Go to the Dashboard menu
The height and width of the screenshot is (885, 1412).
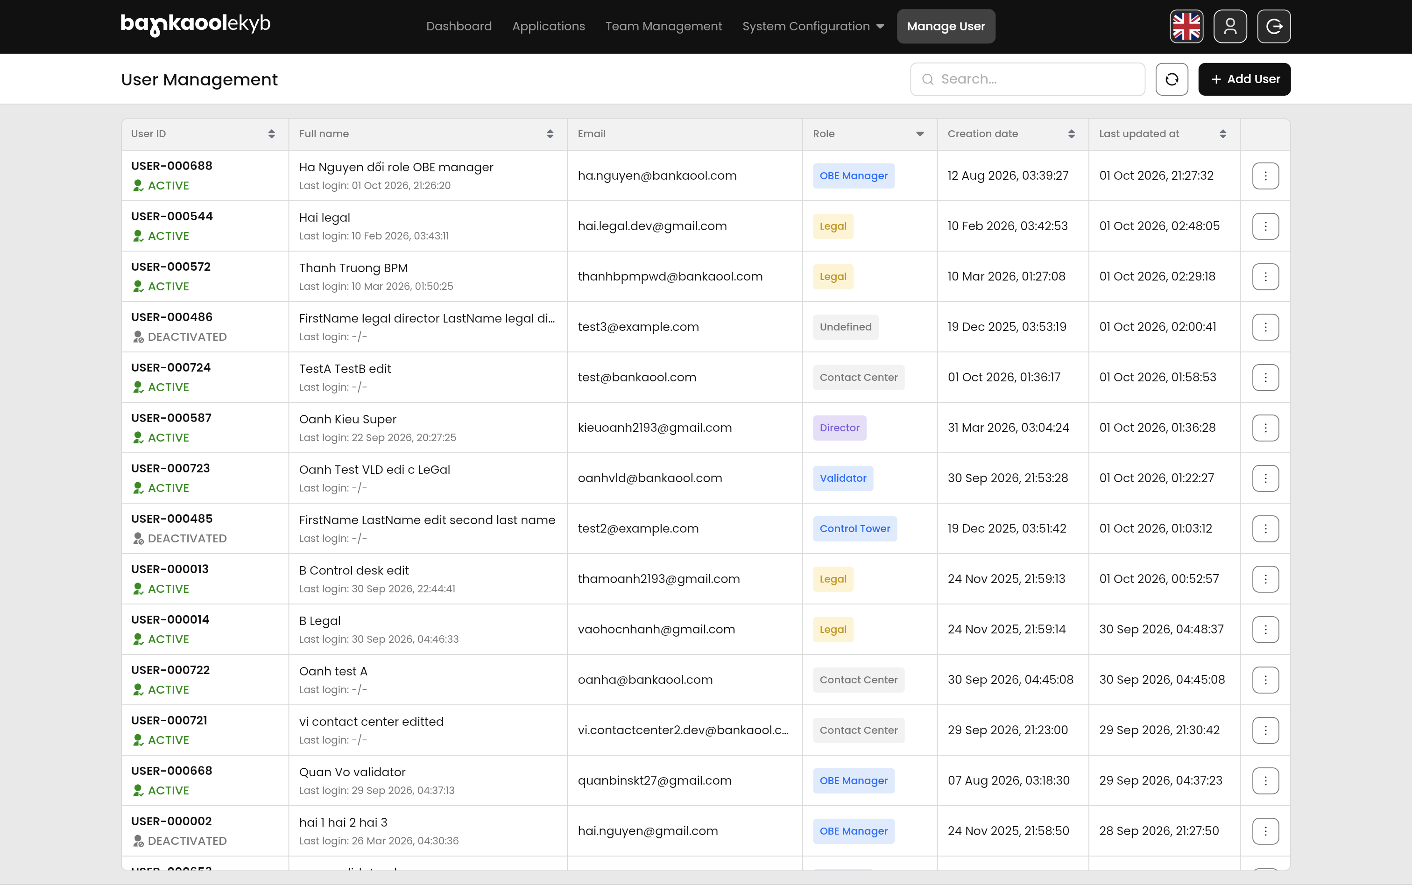click(459, 26)
